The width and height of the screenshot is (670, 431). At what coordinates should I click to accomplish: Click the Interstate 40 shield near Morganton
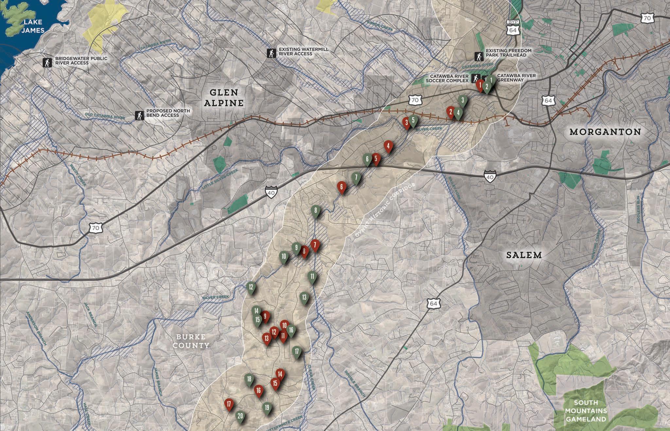click(x=489, y=176)
